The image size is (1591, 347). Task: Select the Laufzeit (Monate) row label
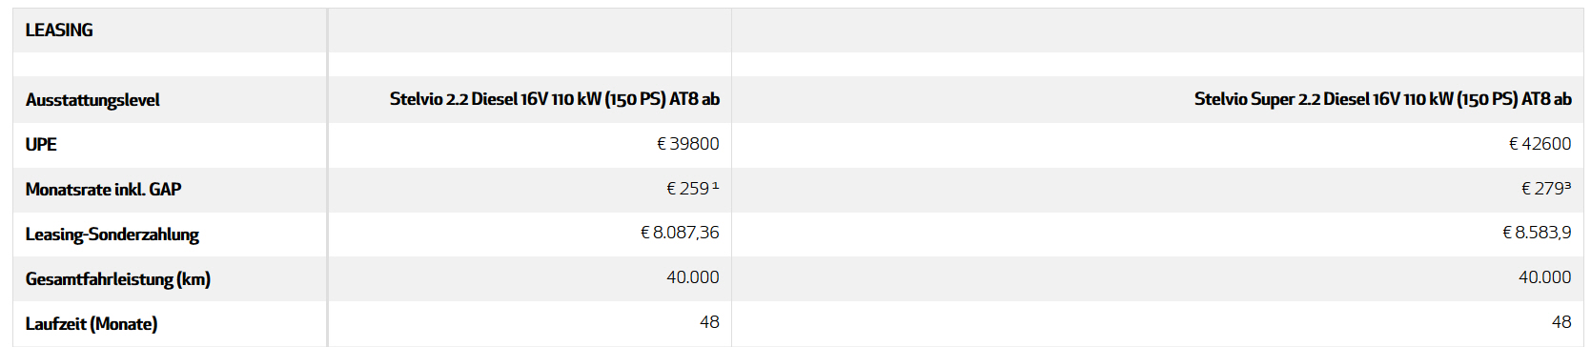click(92, 324)
